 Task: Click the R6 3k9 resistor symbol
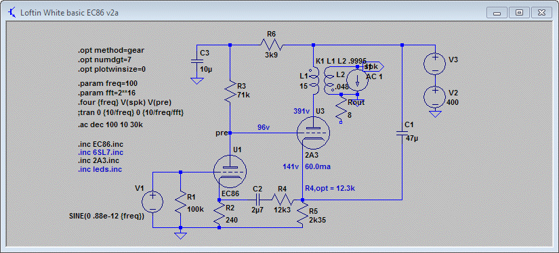(271, 45)
